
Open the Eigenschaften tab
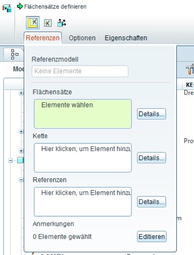[x=126, y=38]
